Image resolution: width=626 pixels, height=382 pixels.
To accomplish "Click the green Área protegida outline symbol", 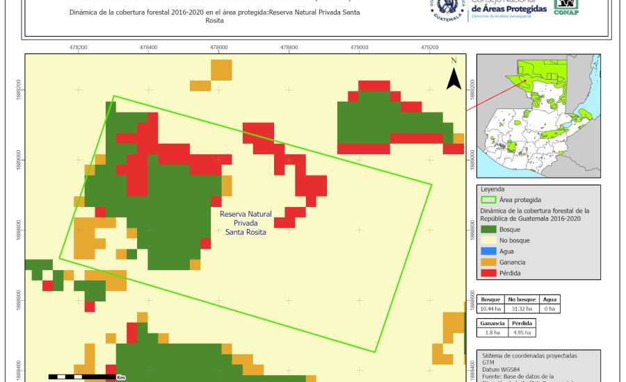I will pyautogui.click(x=489, y=199).
